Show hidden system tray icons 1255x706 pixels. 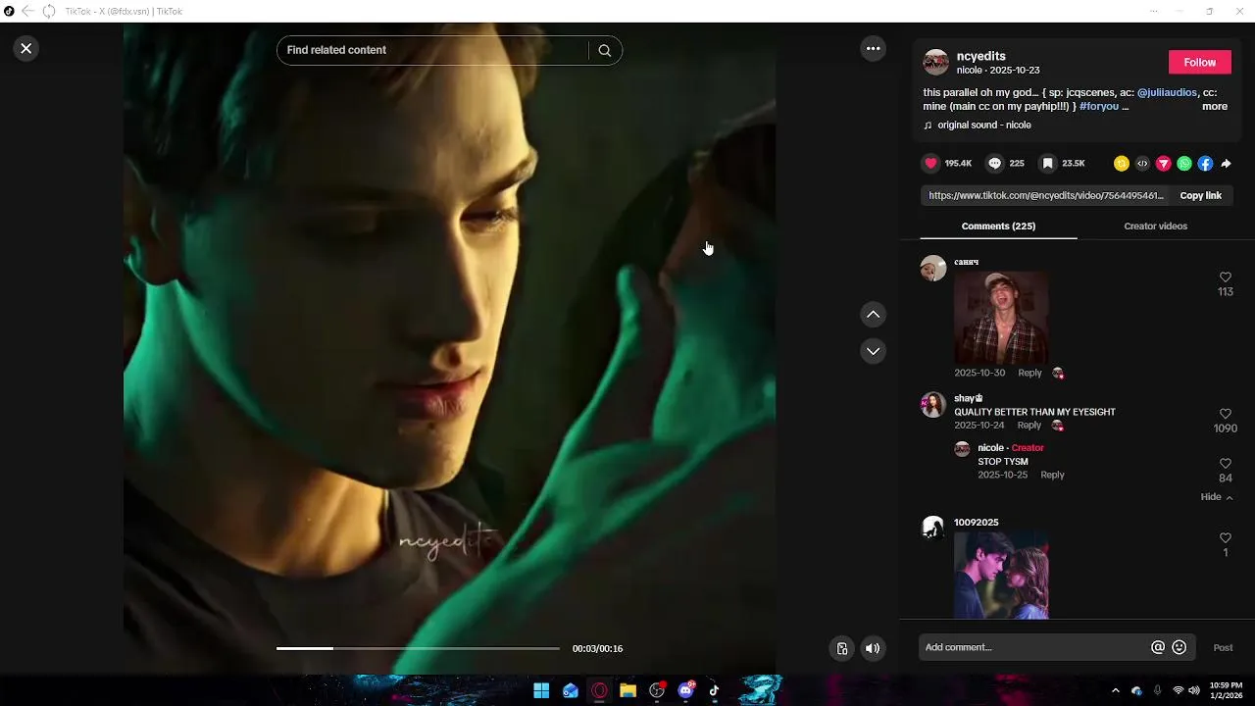(1115, 690)
